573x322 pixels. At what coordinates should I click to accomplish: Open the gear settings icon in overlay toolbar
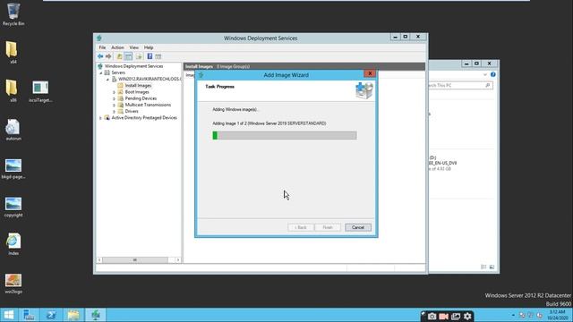pos(467,316)
